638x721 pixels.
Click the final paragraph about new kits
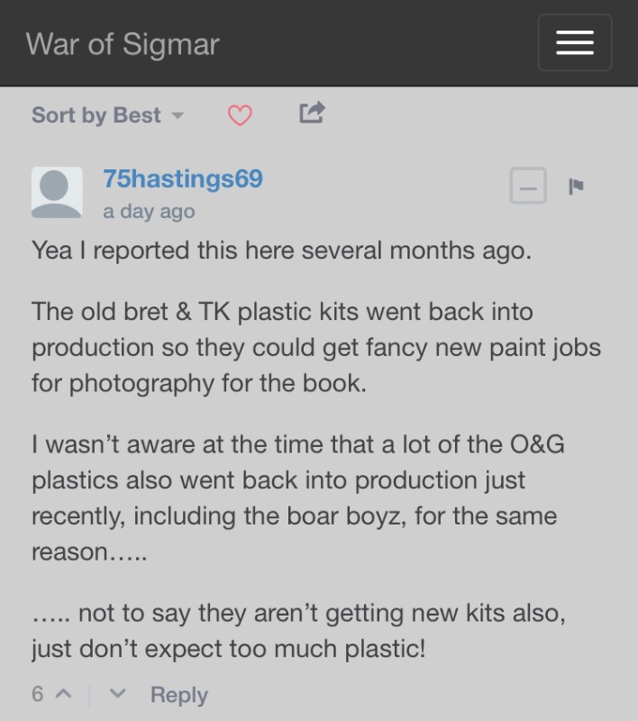point(299,631)
